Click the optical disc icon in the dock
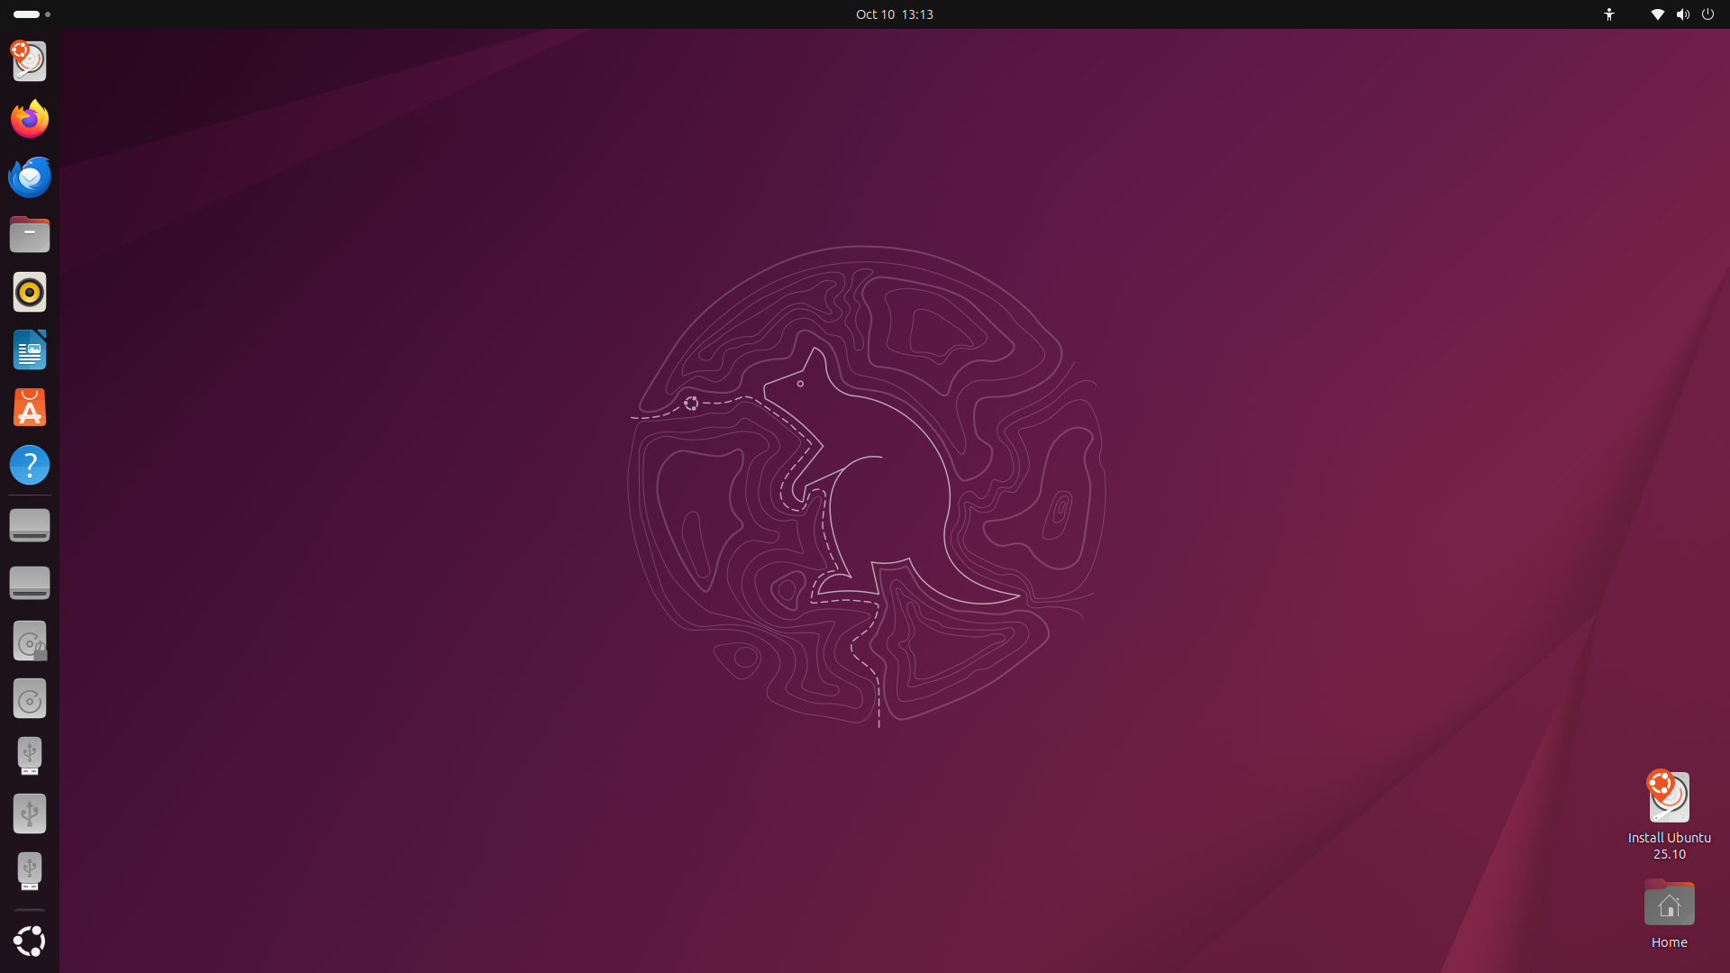Image resolution: width=1730 pixels, height=973 pixels. tap(29, 698)
